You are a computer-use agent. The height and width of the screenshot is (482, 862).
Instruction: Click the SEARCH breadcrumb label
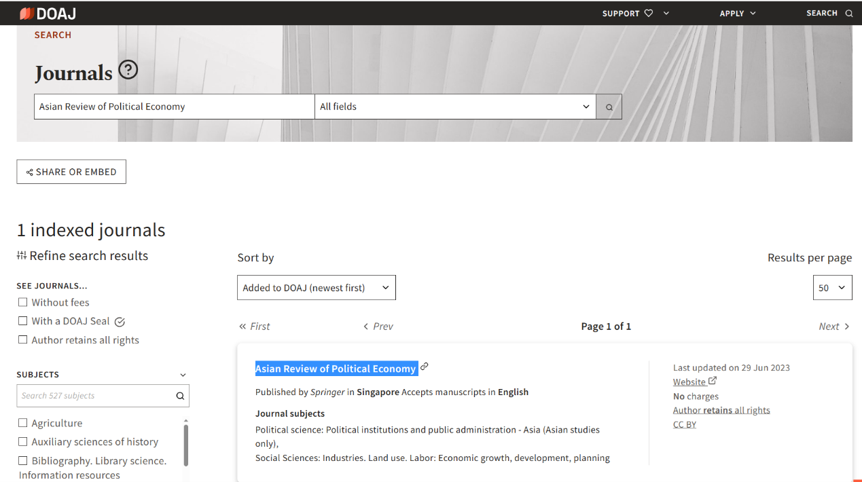tap(53, 35)
